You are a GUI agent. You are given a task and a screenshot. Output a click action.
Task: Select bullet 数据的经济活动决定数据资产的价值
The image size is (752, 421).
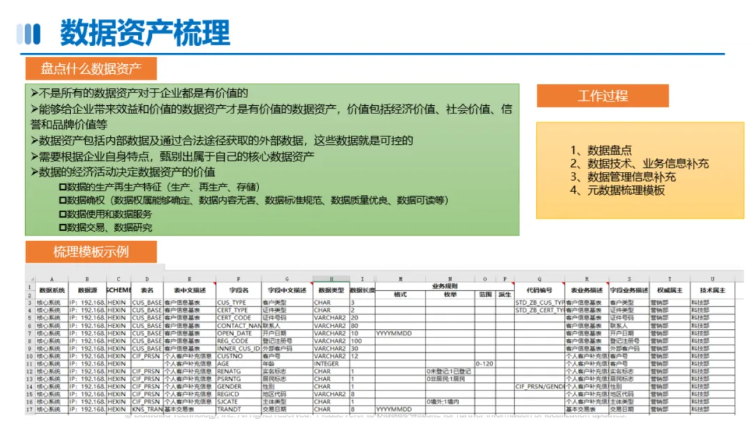(123, 172)
